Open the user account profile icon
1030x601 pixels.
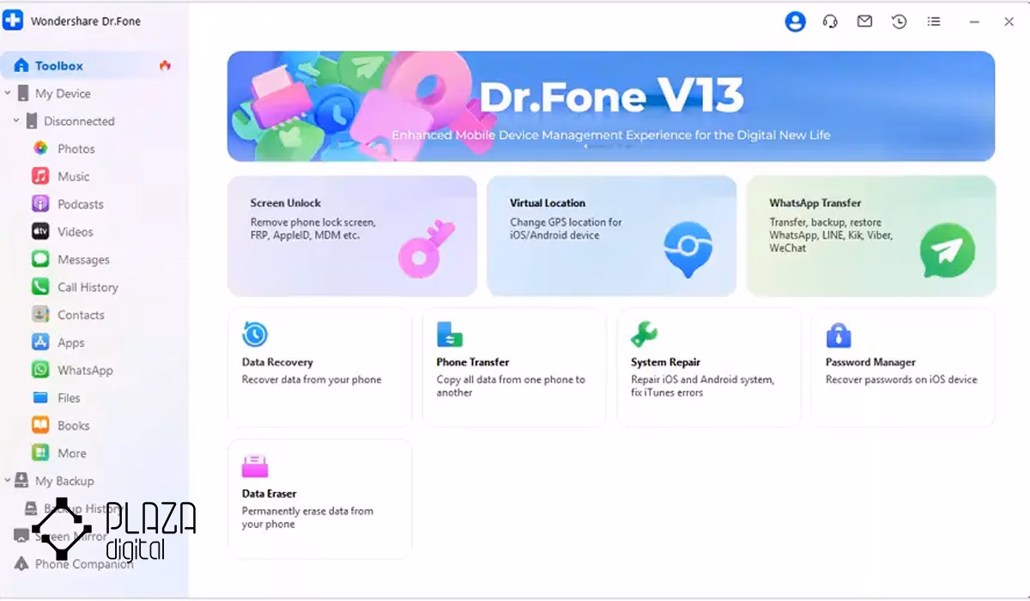click(x=796, y=21)
